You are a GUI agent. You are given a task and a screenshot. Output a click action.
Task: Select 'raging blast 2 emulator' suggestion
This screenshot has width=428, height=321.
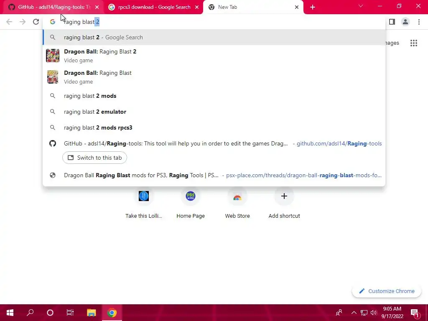click(x=214, y=112)
